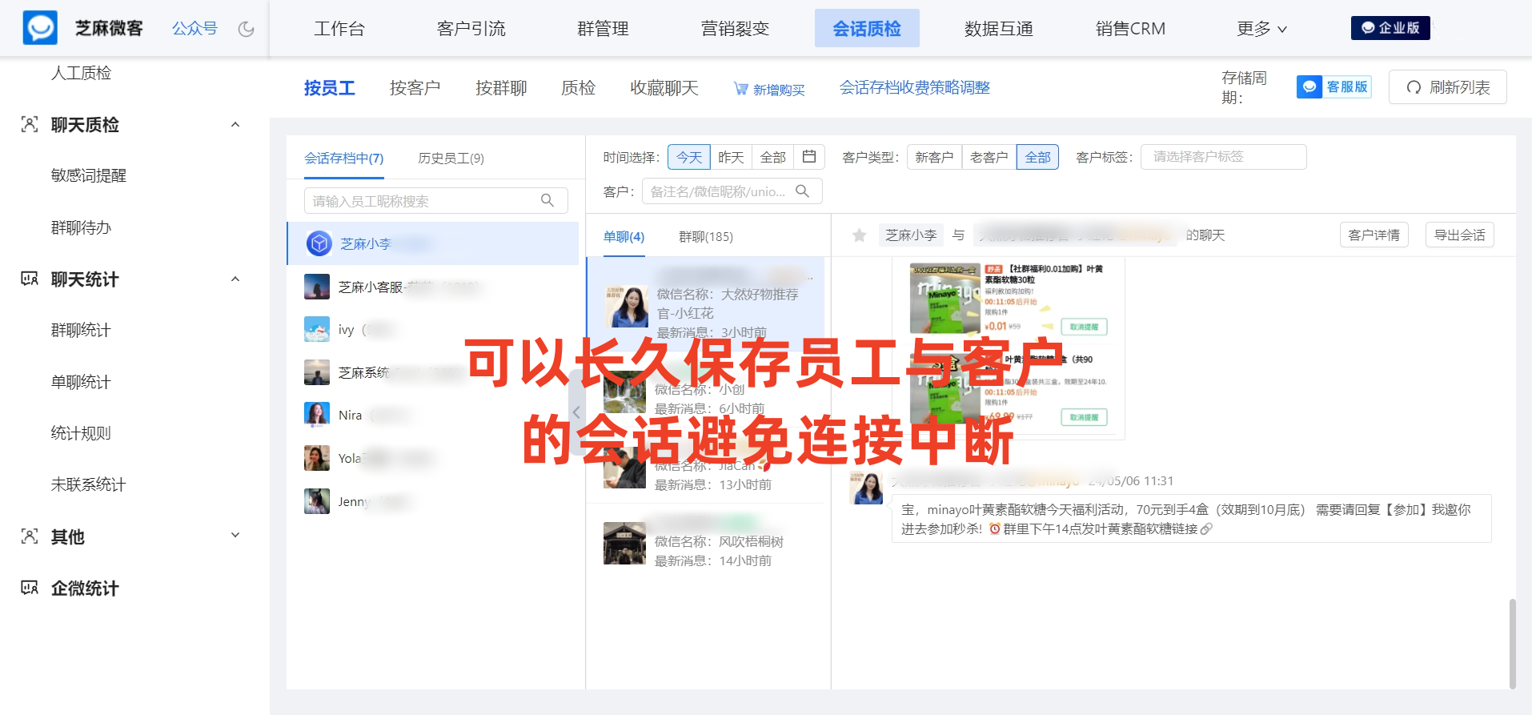Open the 营销裂变 menu
The image size is (1532, 715).
pos(735,29)
